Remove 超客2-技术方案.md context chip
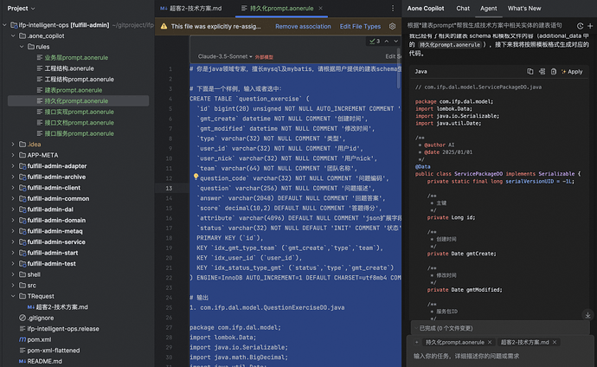The width and height of the screenshot is (597, 367). point(555,342)
